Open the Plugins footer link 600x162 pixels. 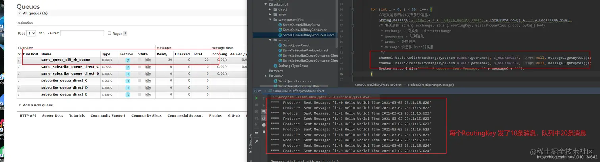(215, 116)
